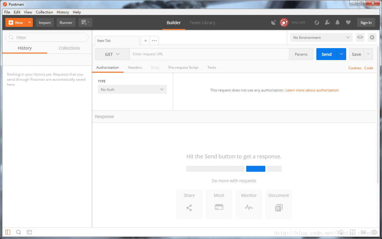Open the Postman console icon
This screenshot has height=239, width=382.
[29, 232]
